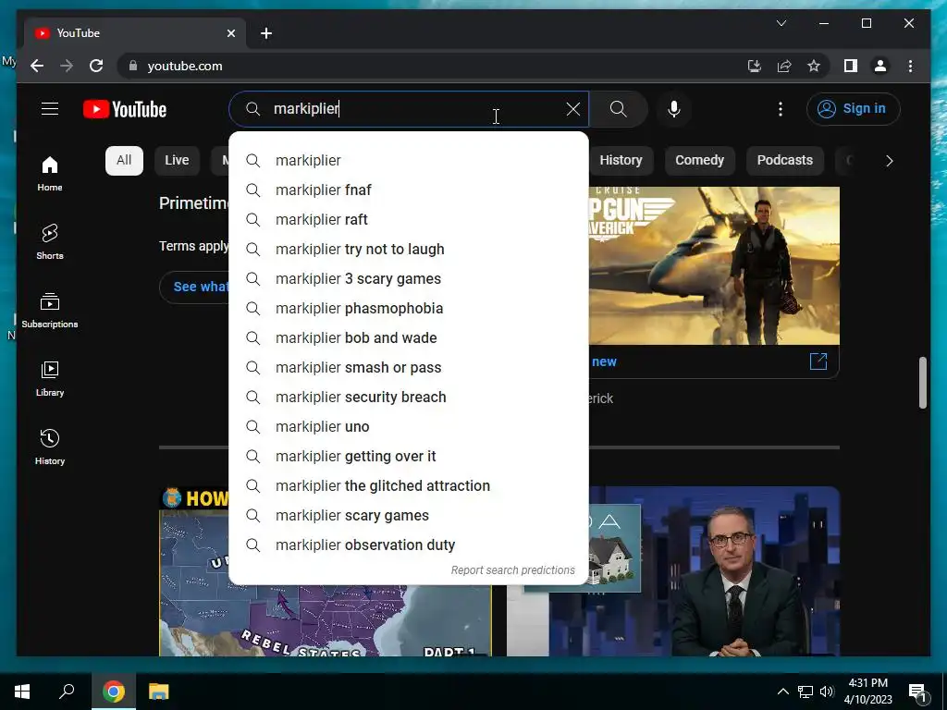Choose suggestion markiplier phasmophobia
The height and width of the screenshot is (710, 947).
click(x=409, y=308)
